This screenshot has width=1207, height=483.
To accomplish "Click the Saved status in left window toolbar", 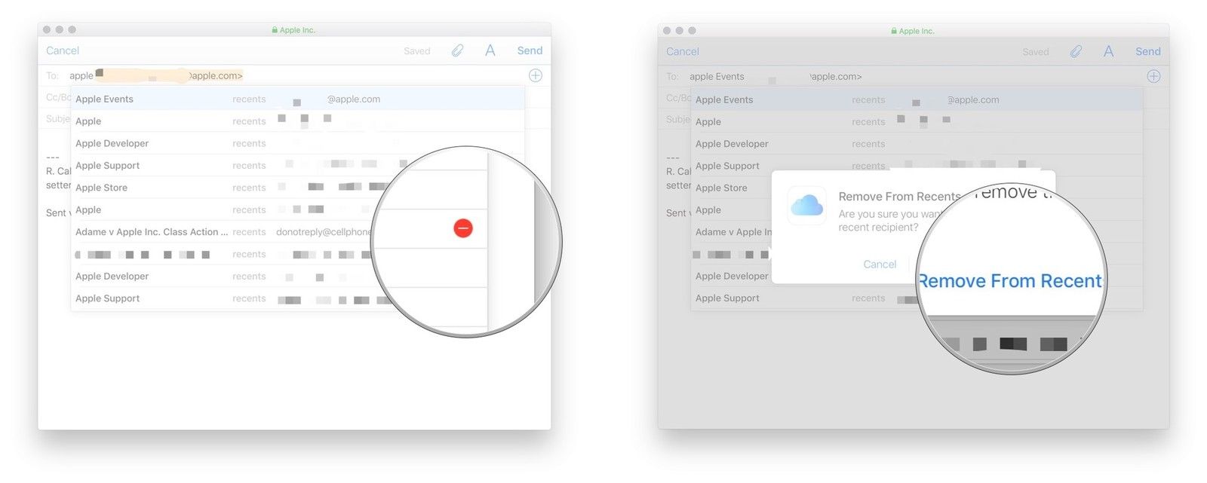I will 416,51.
